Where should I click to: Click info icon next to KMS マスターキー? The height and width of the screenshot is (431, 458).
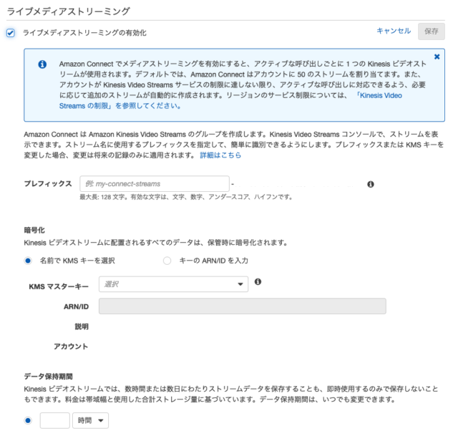coord(258,281)
